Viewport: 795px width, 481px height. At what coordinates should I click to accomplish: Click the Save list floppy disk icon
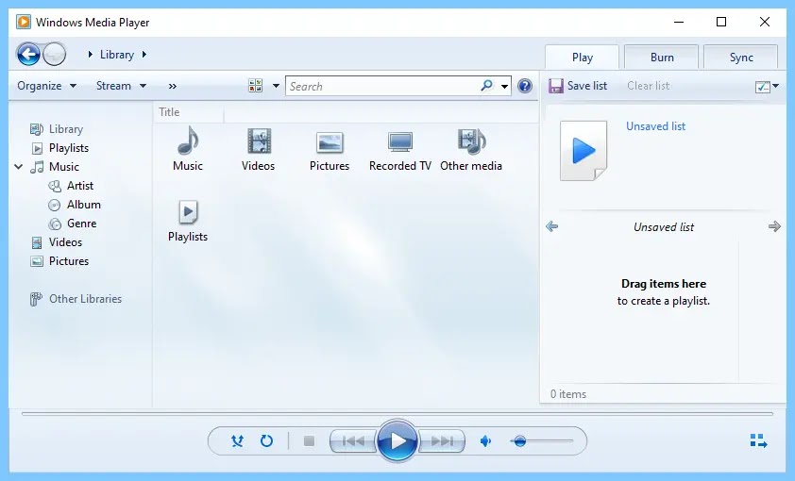click(x=556, y=86)
